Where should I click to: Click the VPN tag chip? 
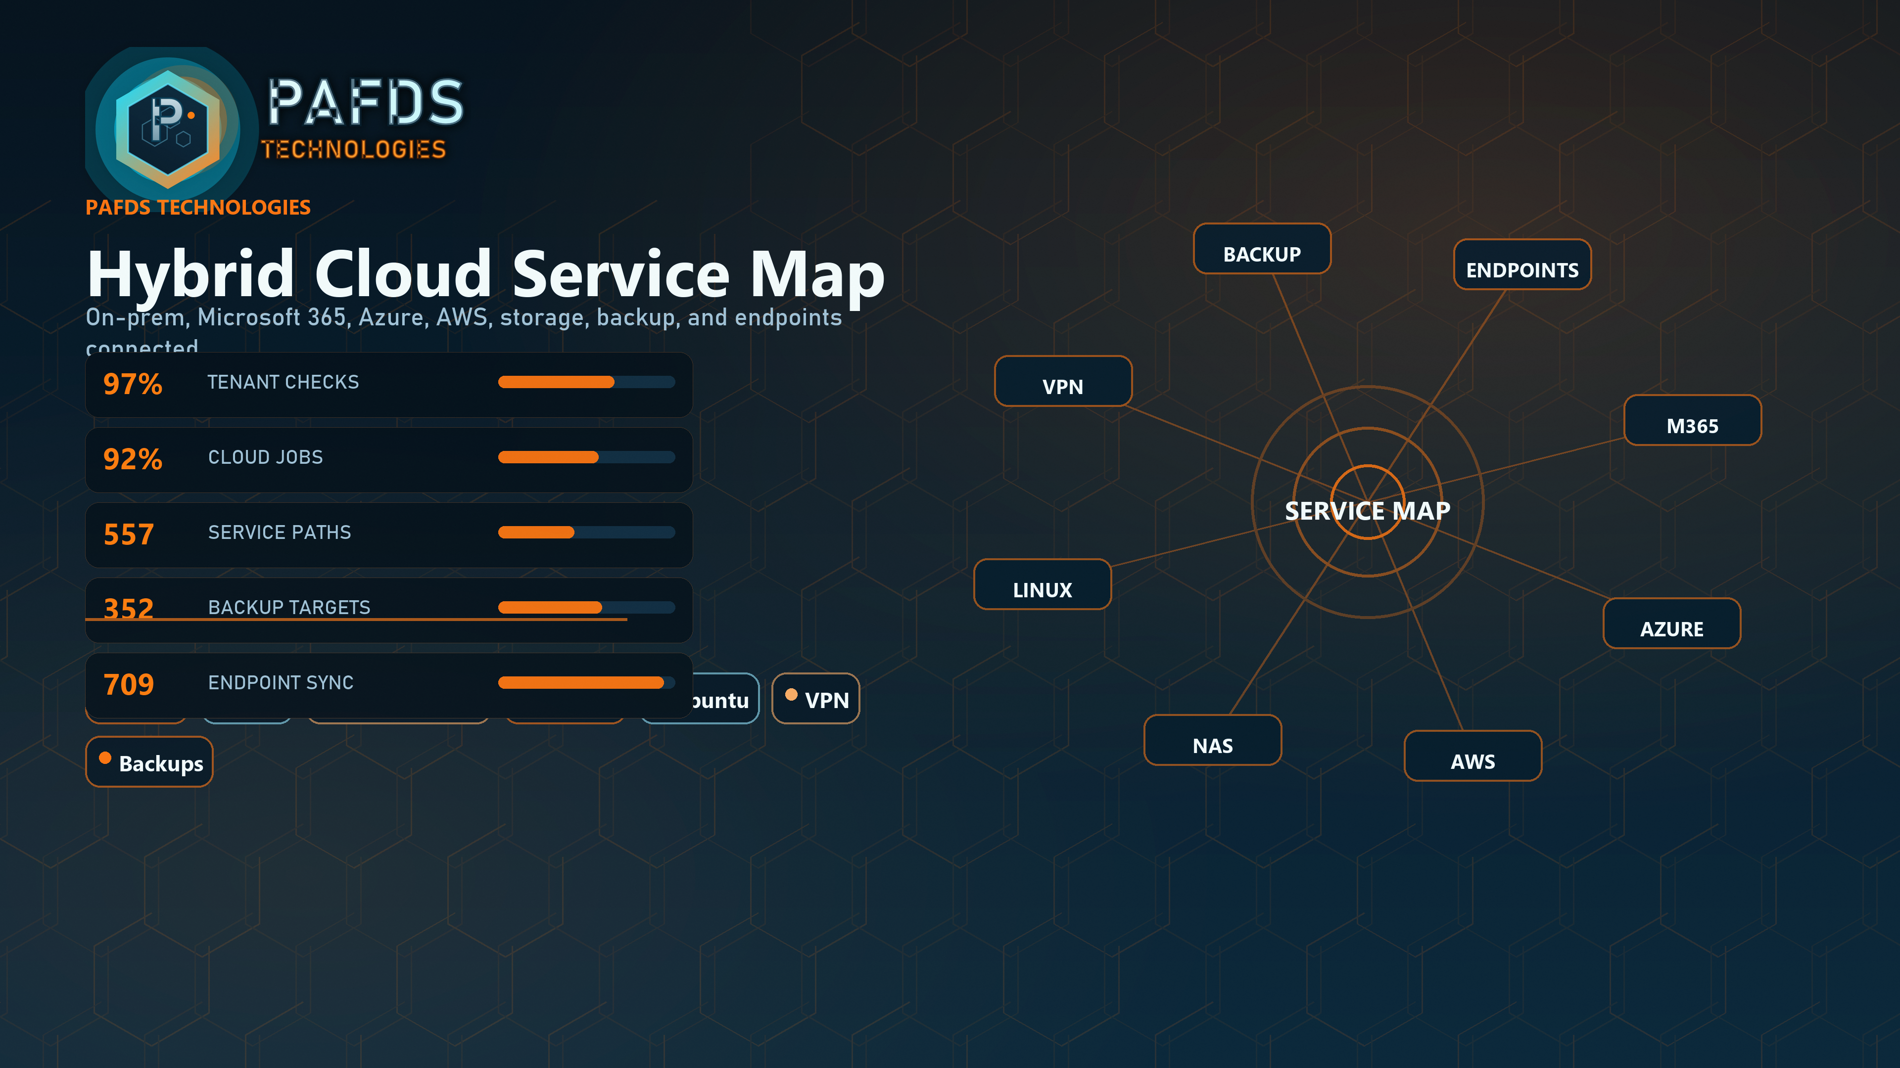[815, 699]
